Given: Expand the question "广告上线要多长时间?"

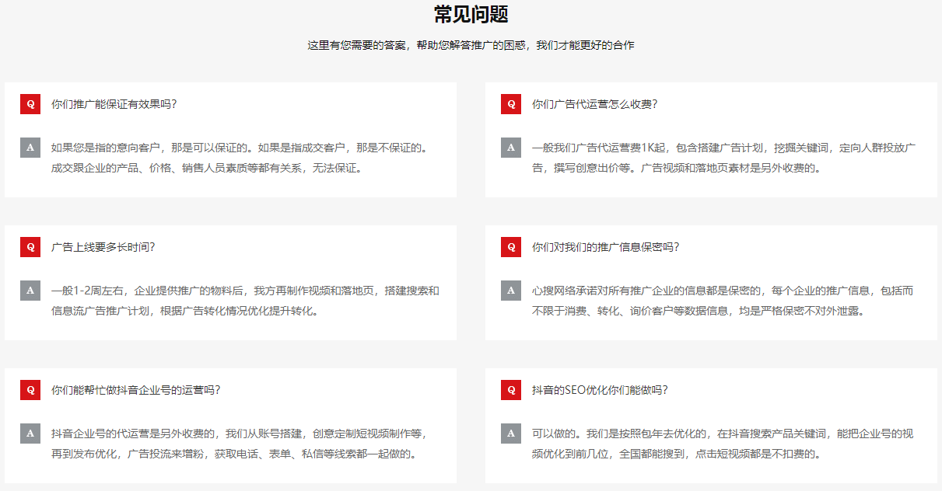Looking at the screenshot, I should (x=103, y=247).
